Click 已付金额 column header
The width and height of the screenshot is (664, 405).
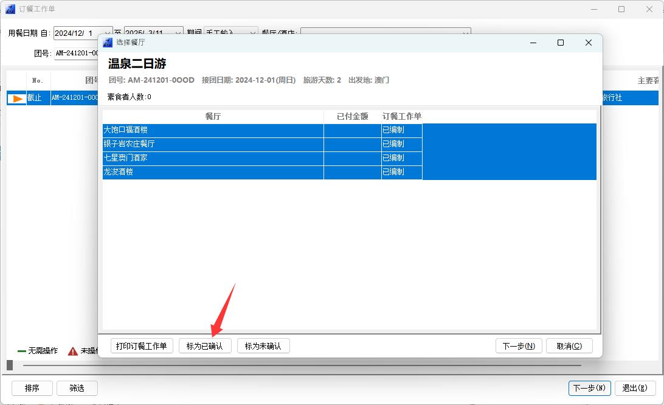(x=352, y=117)
